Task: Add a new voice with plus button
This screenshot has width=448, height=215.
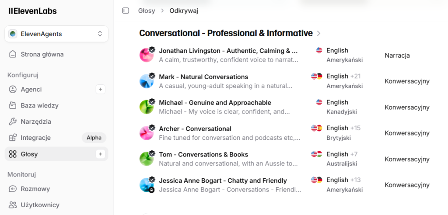Action: pos(100,154)
